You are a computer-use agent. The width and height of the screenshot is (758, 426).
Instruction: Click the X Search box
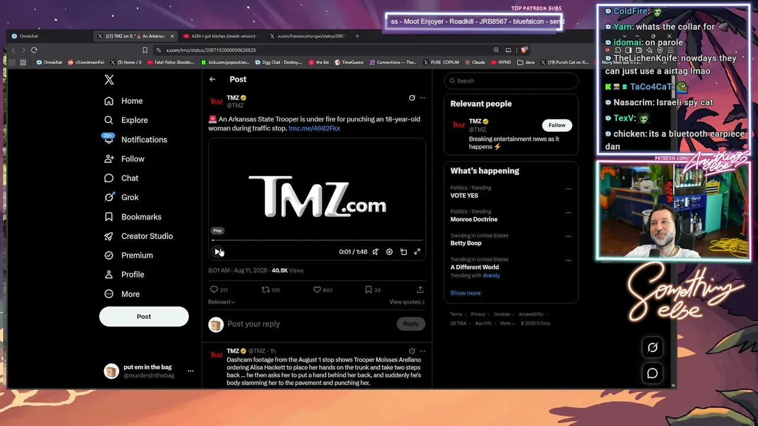tap(511, 81)
